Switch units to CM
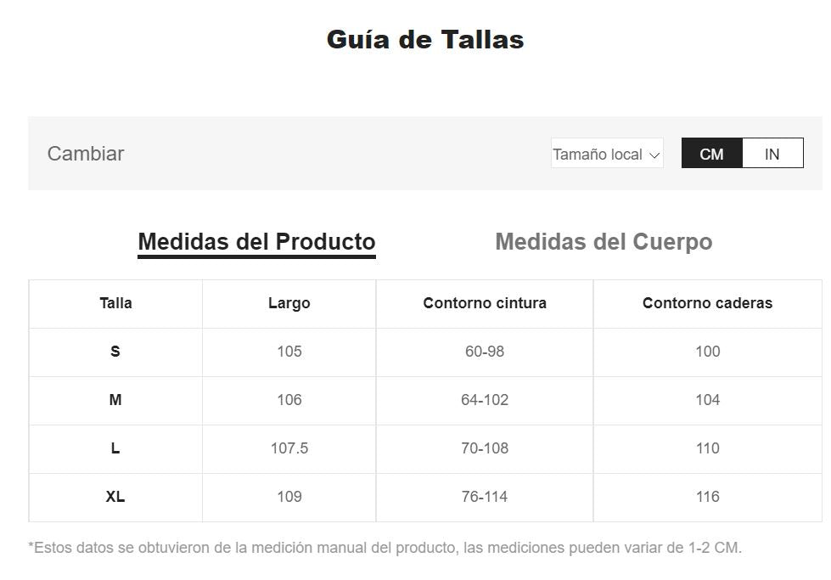The width and height of the screenshot is (831, 580). pos(711,154)
